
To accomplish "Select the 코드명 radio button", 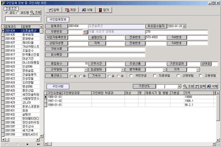I will [18, 13].
